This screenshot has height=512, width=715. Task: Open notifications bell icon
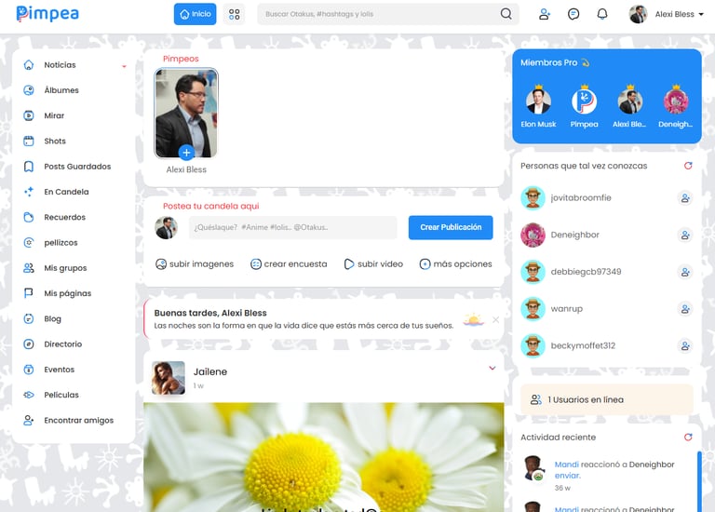tap(602, 14)
